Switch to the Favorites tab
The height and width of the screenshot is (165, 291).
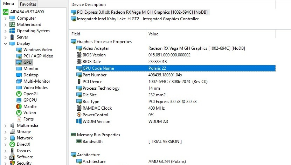(28, 4)
